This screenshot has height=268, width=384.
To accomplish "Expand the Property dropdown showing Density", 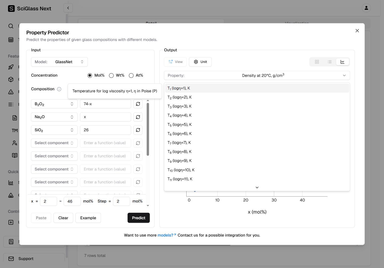I will pyautogui.click(x=257, y=76).
